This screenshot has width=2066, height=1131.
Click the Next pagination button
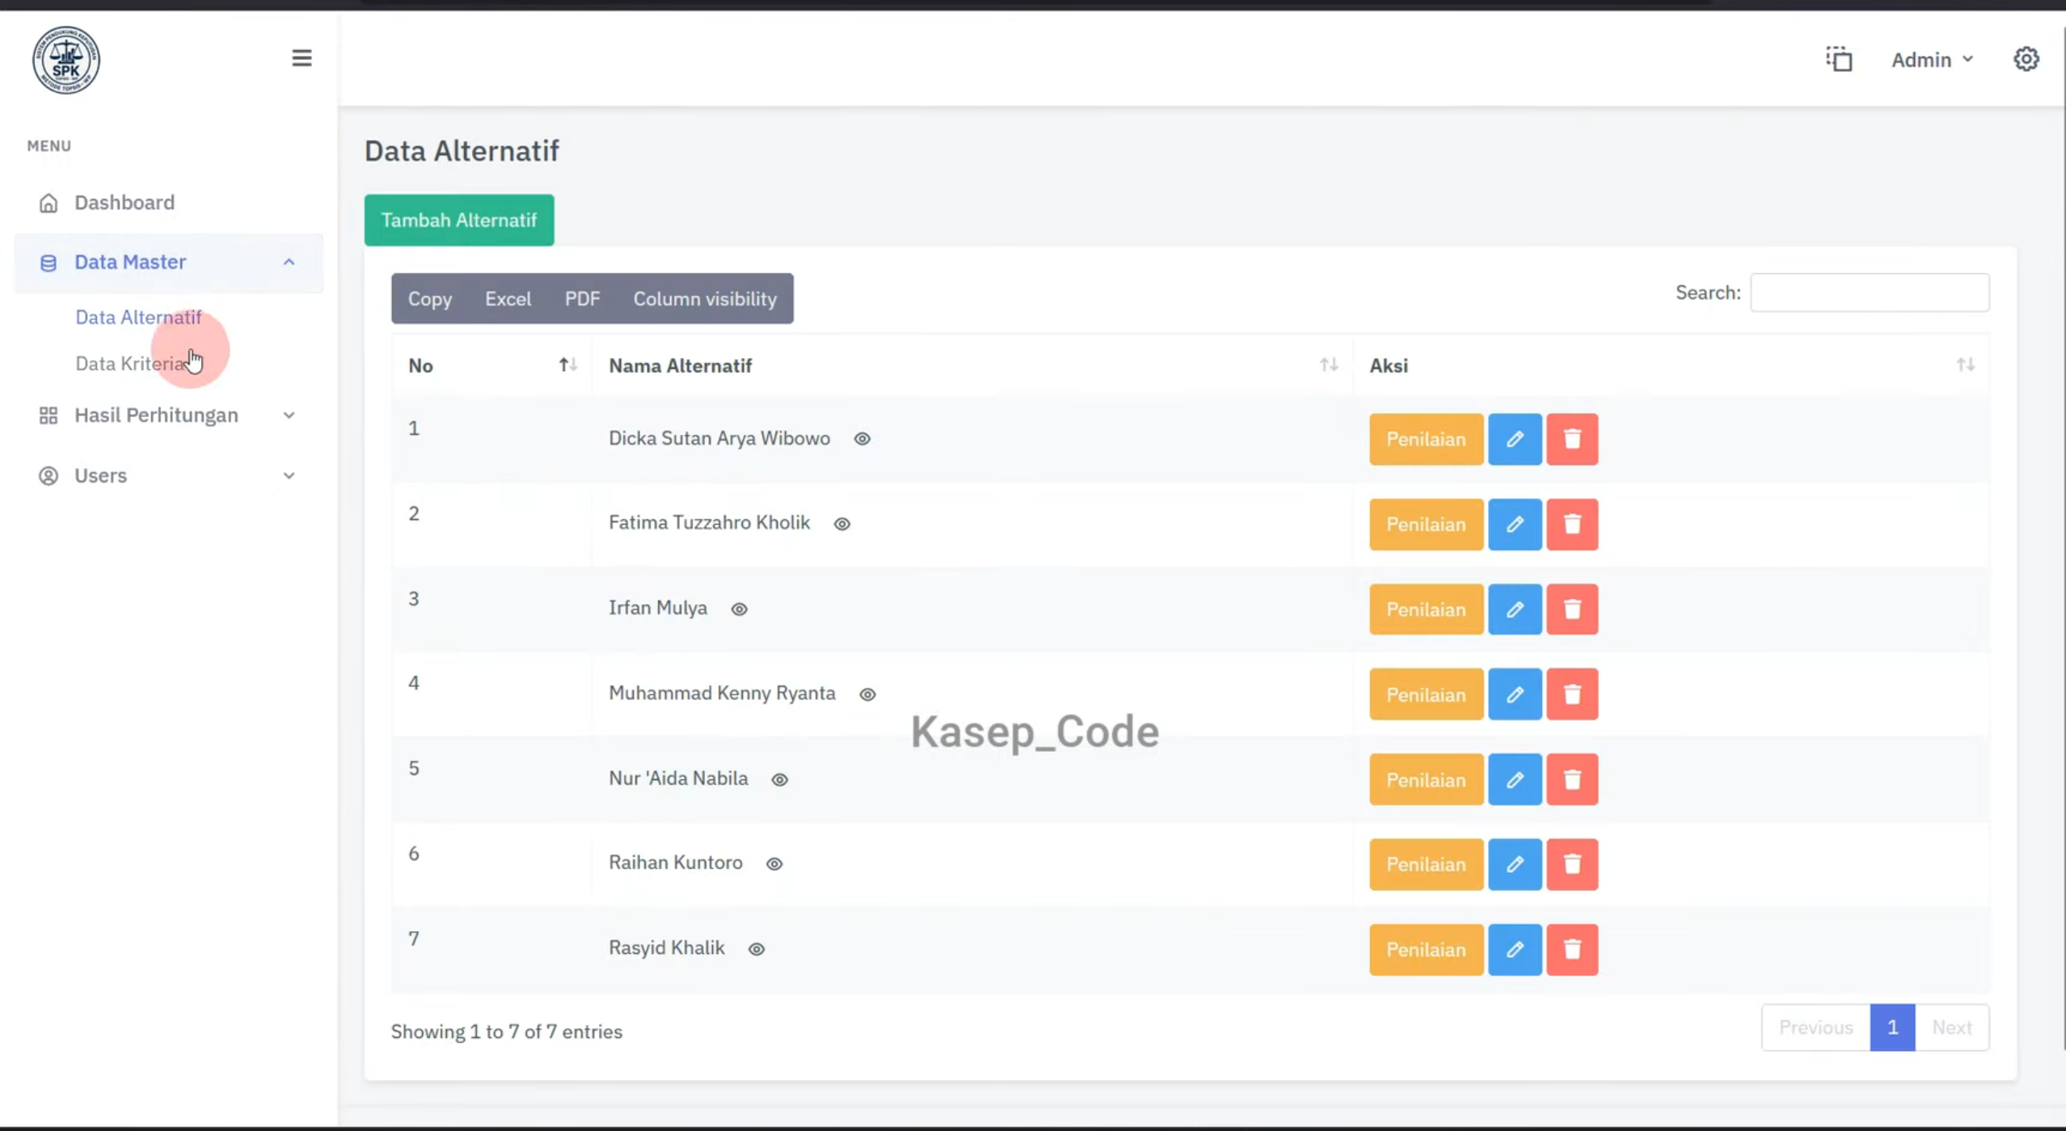click(x=1952, y=1028)
